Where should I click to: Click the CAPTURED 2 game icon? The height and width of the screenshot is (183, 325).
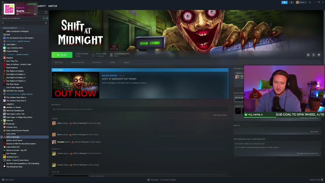tap(4, 44)
